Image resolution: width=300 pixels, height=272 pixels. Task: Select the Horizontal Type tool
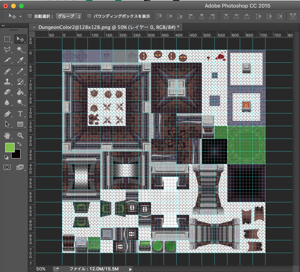click(20, 114)
